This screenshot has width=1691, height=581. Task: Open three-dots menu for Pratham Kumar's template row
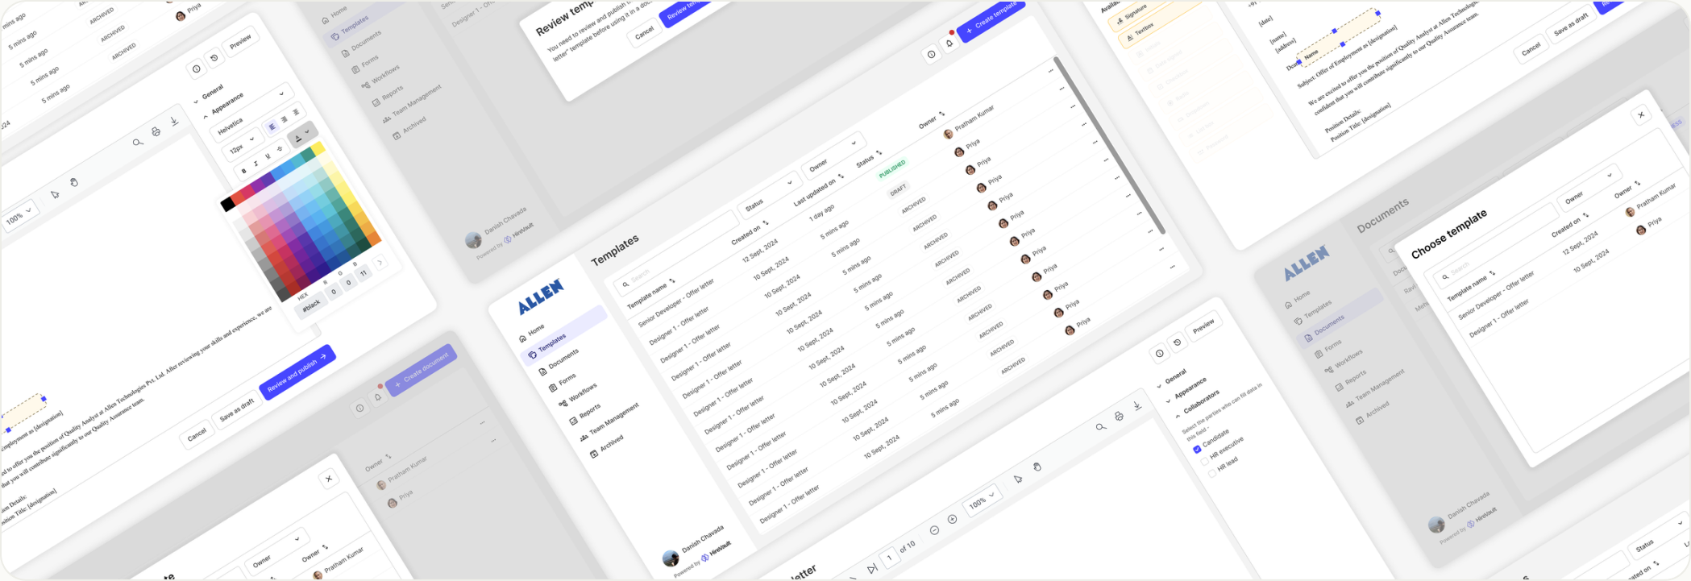(x=1050, y=71)
